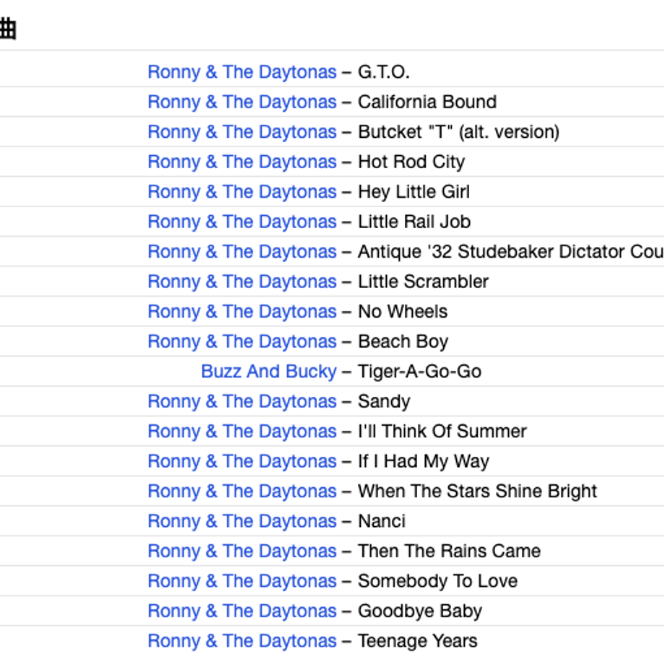This screenshot has width=664, height=664.
Task: Select the track title I'll Think Of Summer
Action: [442, 432]
